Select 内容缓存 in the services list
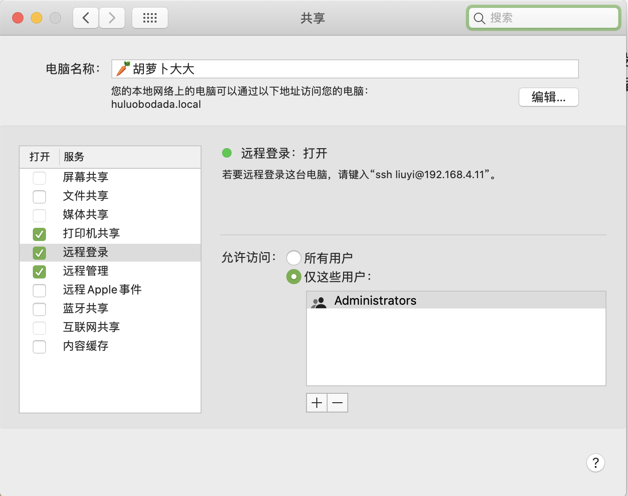 tap(85, 346)
